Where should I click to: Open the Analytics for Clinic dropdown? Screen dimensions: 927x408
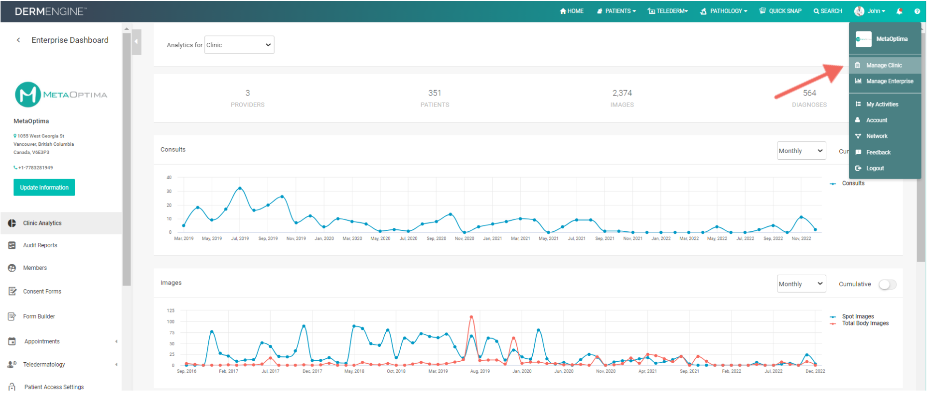click(x=239, y=45)
